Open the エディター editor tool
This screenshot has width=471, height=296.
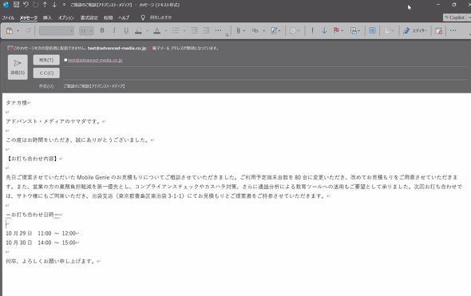coord(415,30)
